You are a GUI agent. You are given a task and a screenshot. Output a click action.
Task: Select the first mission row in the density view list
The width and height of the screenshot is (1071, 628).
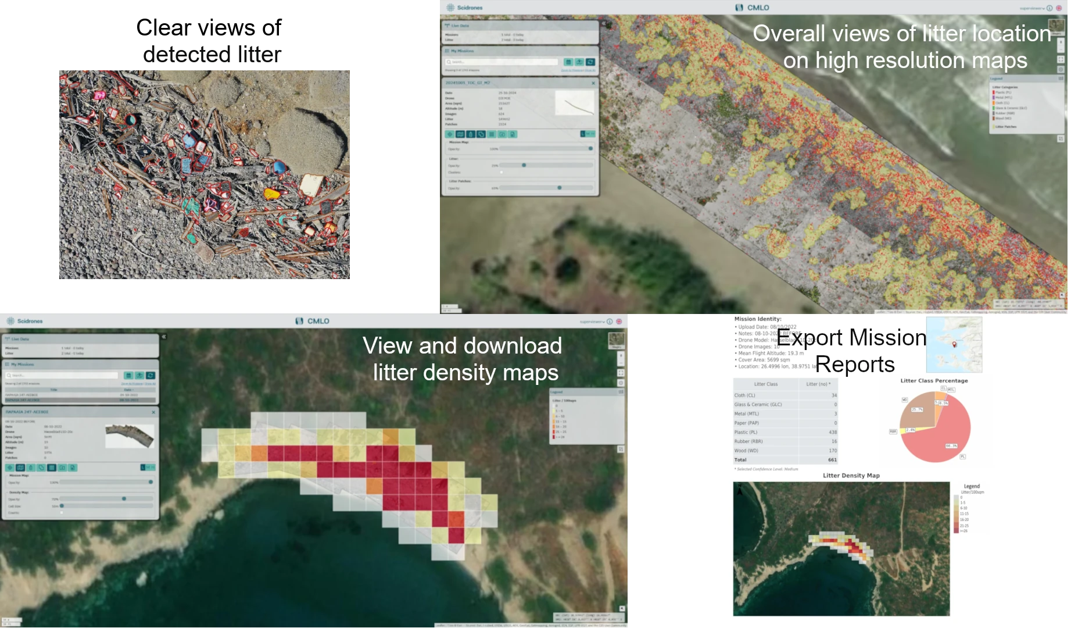(x=80, y=395)
